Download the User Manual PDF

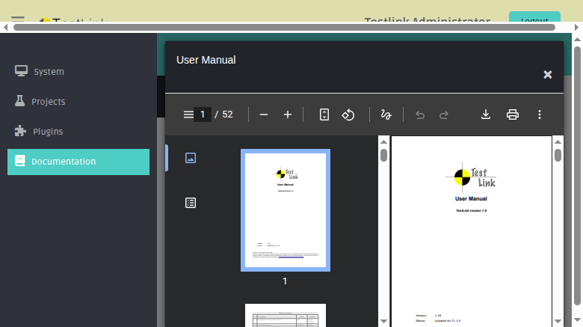point(486,114)
